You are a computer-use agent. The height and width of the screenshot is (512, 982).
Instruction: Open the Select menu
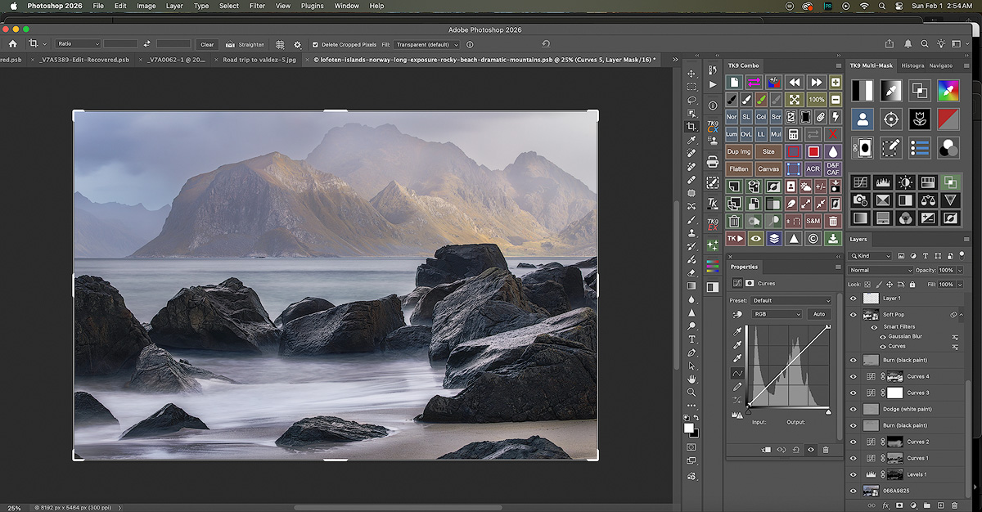click(x=229, y=6)
